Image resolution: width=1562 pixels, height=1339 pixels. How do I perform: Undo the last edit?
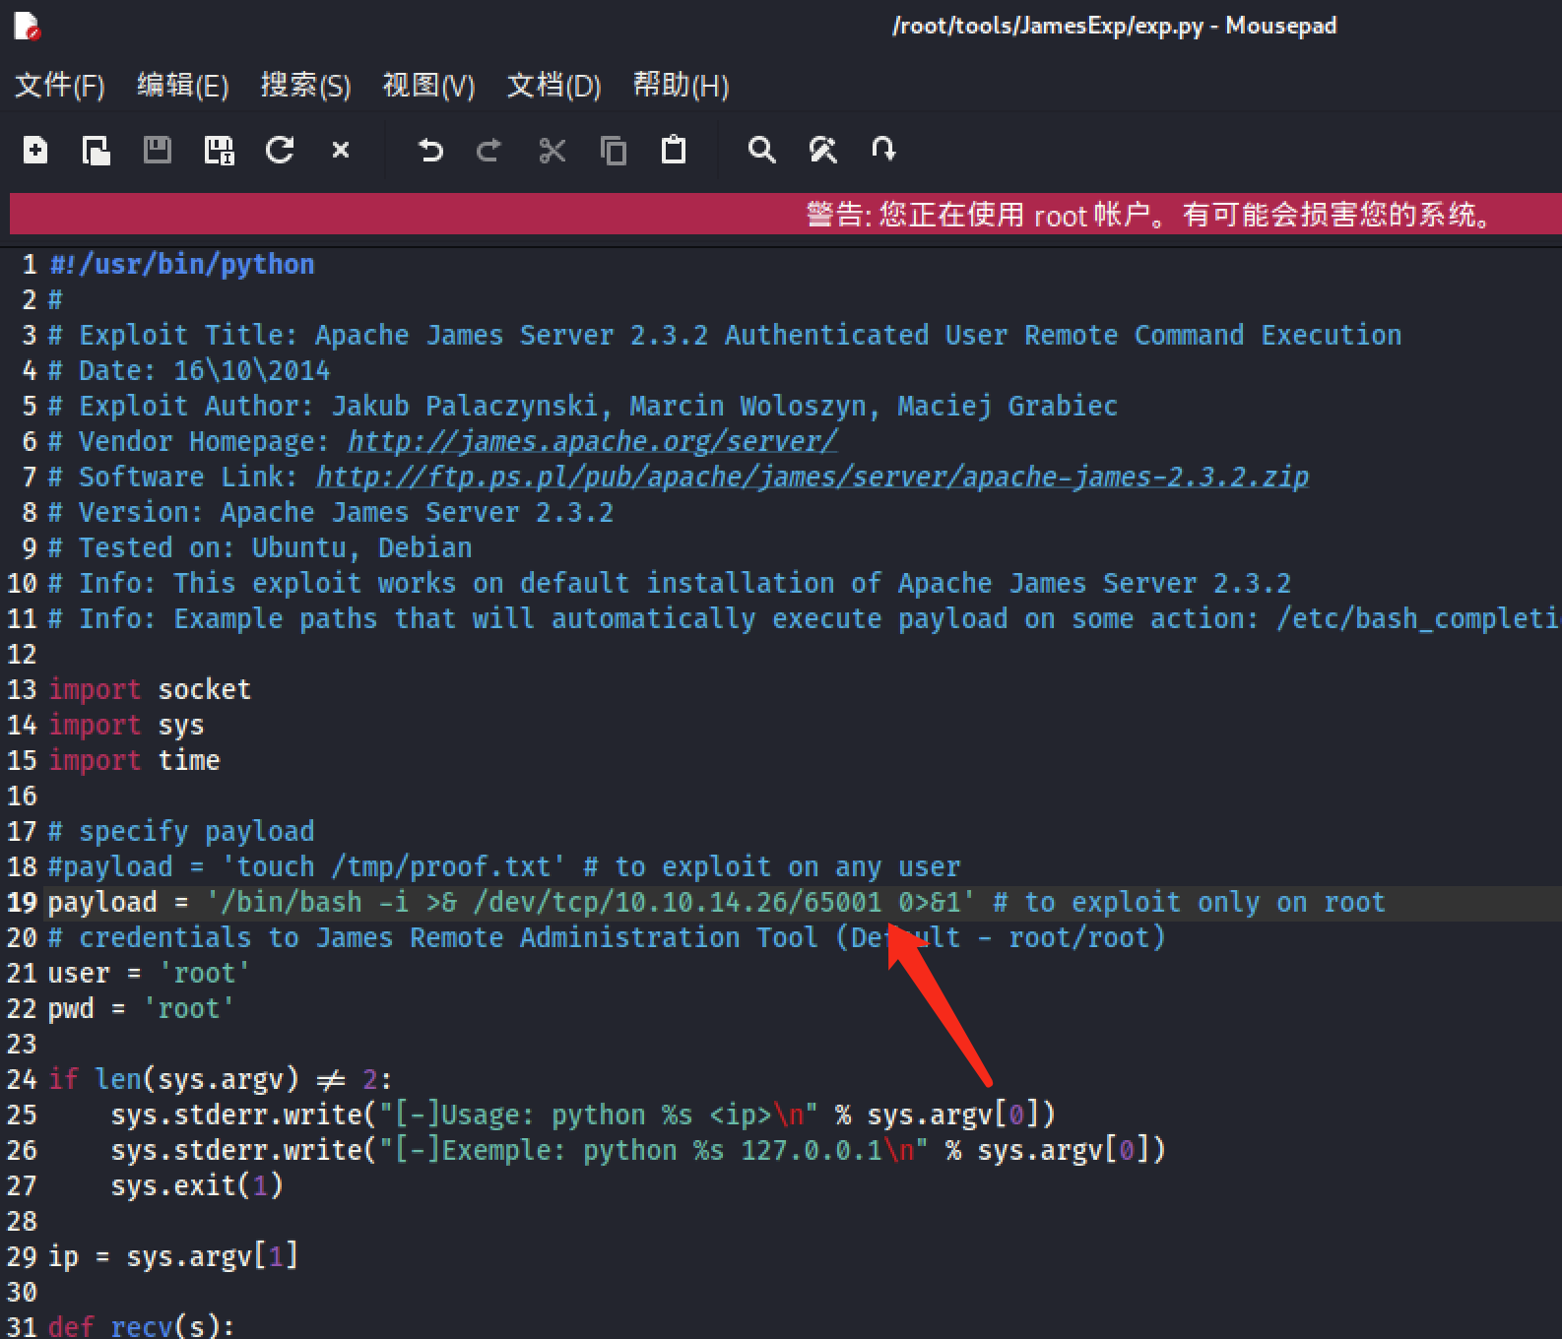tap(430, 150)
